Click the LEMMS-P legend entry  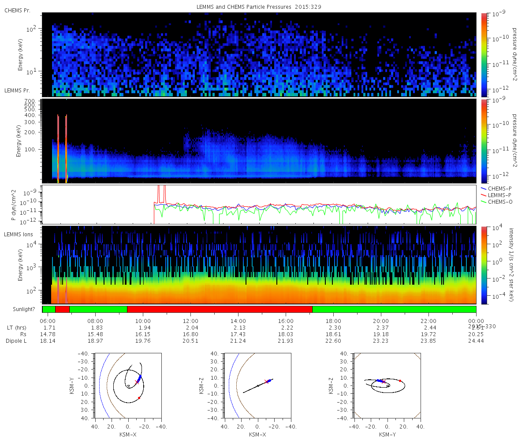pos(496,195)
